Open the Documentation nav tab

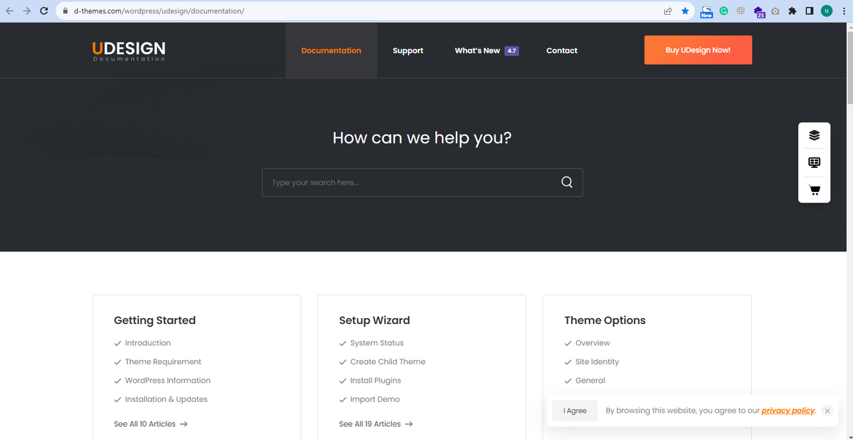(x=331, y=51)
